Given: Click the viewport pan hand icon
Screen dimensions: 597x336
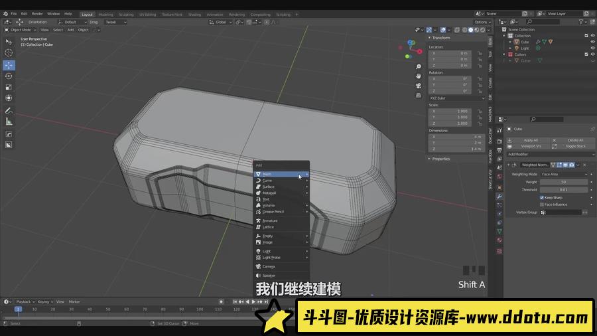Looking at the screenshot, I should 419,76.
